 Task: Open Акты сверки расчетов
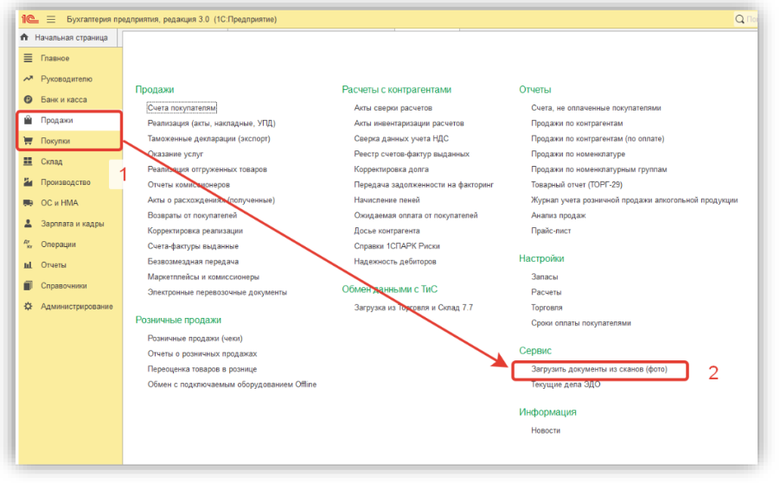tap(393, 108)
